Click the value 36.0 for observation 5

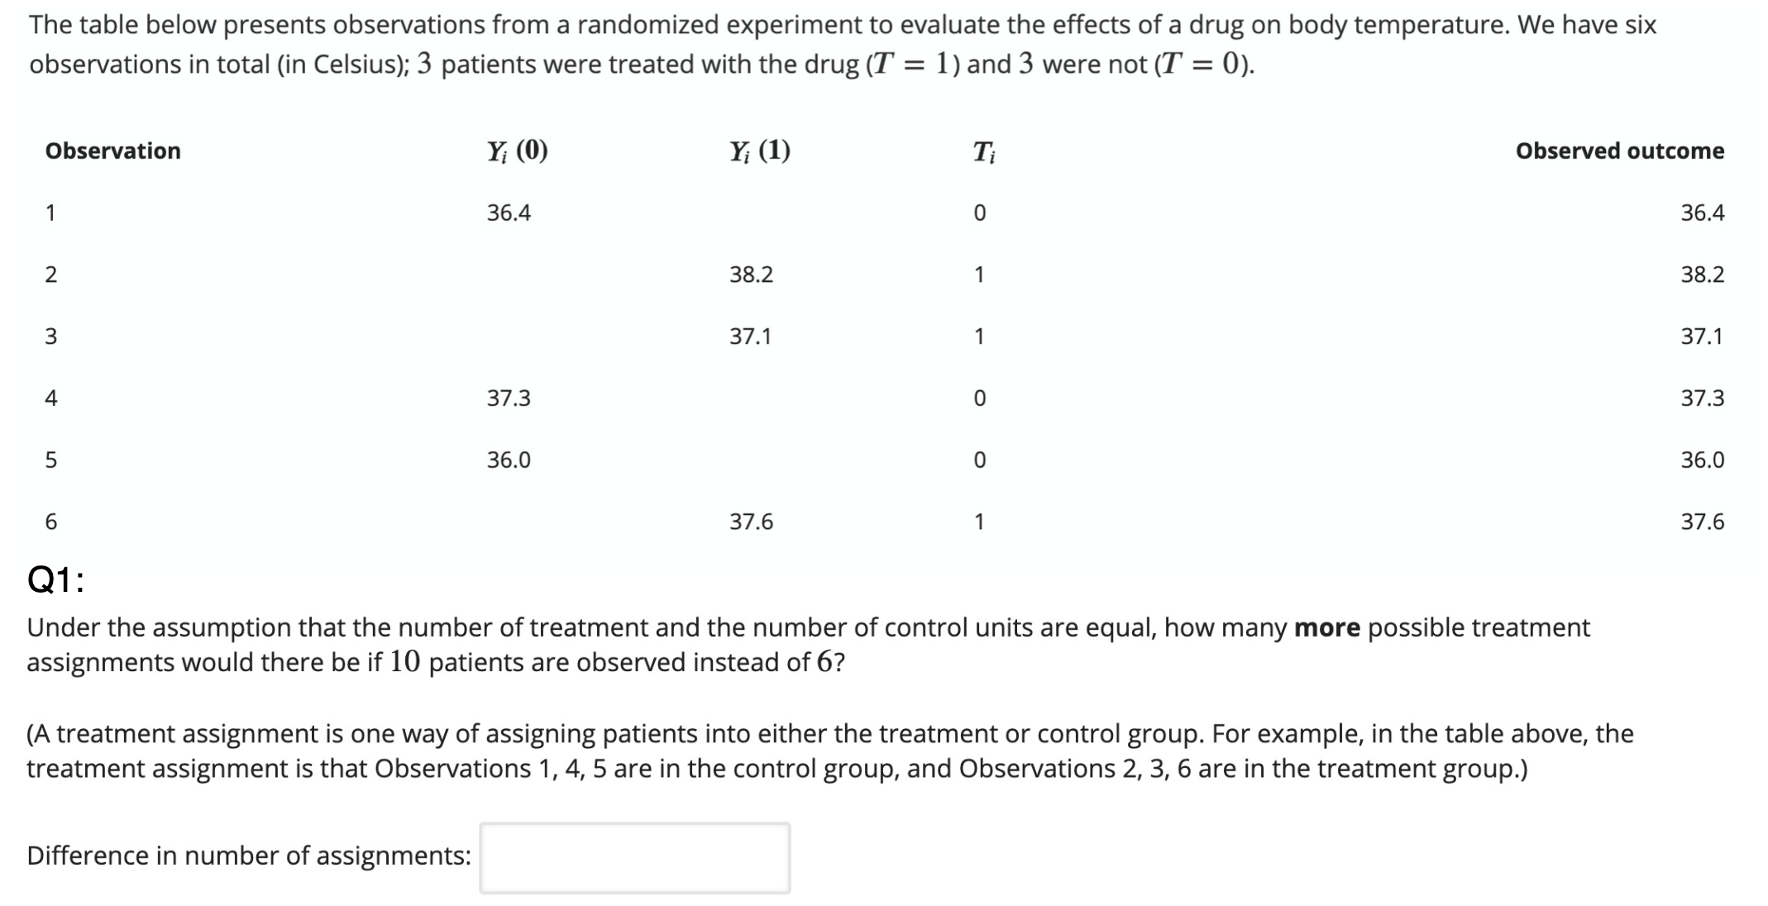[509, 460]
